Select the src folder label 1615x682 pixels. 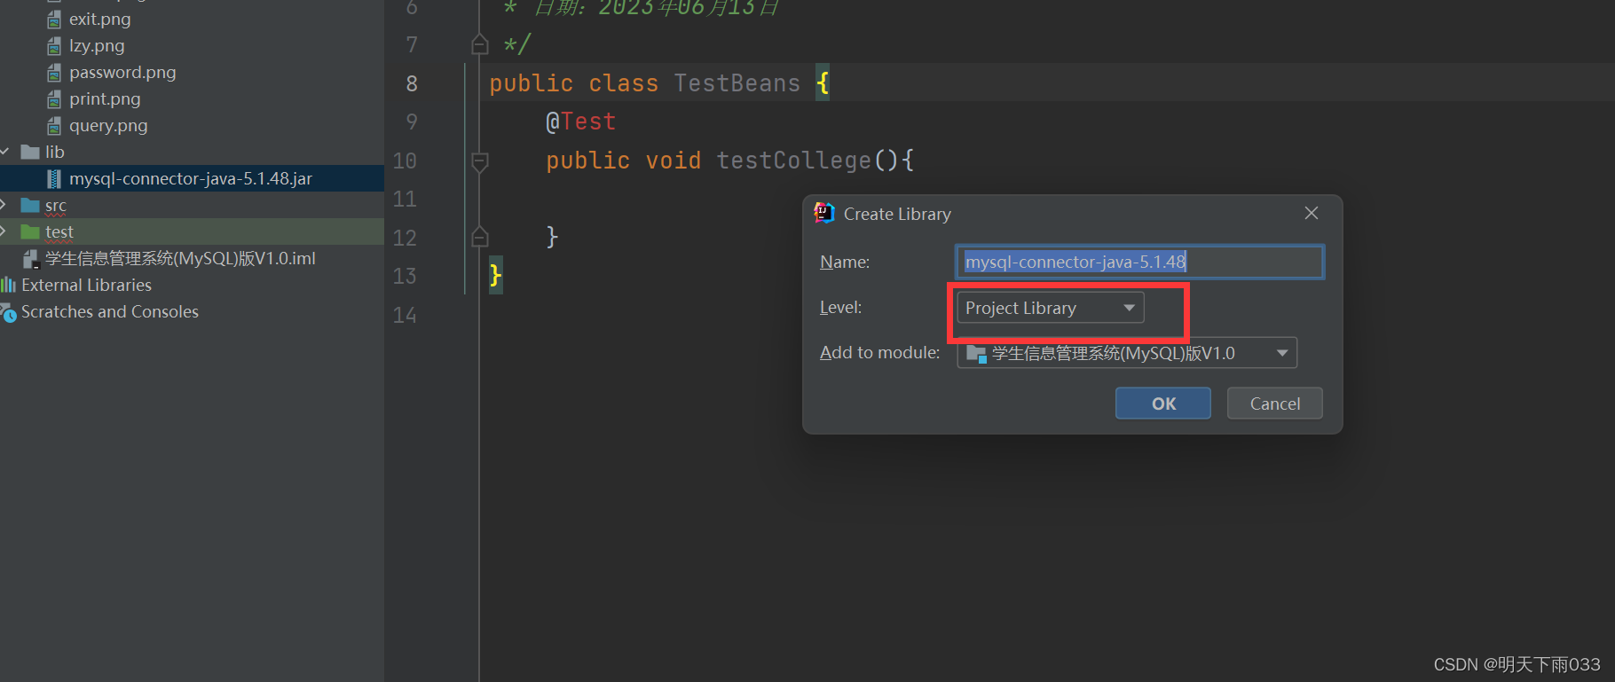pyautogui.click(x=56, y=206)
